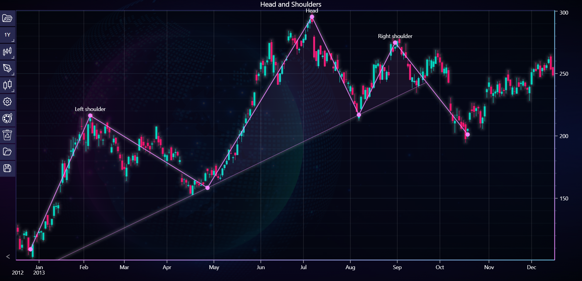Click the open folder icon
582x281 pixels.
tap(7, 152)
